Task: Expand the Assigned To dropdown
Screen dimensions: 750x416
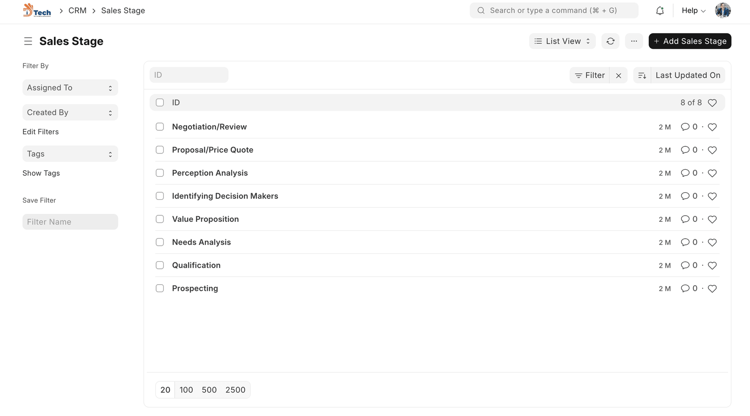Action: pos(70,88)
